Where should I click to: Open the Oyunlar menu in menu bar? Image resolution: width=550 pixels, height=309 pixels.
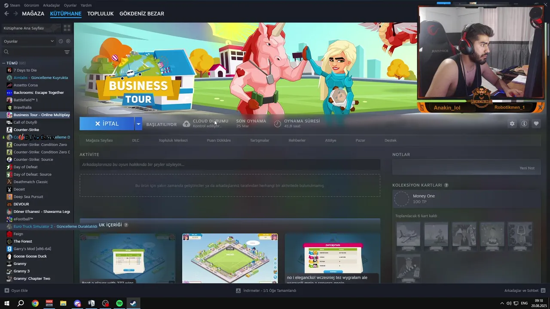click(70, 5)
